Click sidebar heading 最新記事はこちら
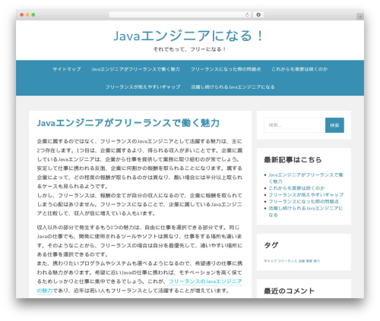The width and height of the screenshot is (380, 321). pos(293,160)
